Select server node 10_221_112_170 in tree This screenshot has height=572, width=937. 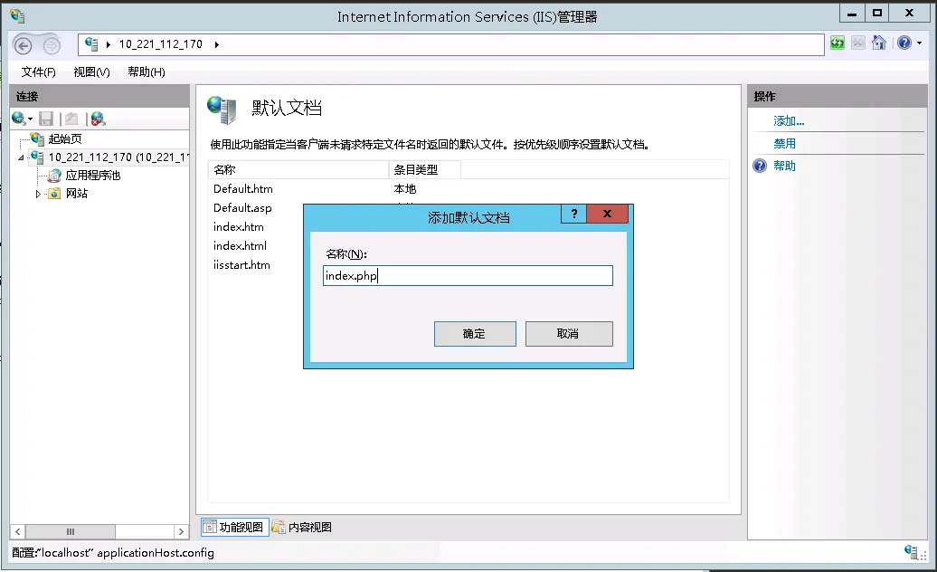click(x=118, y=157)
